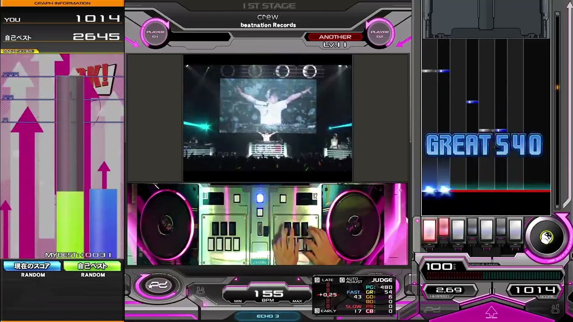Click the MYBEST:+0031 difference text

[x=78, y=255]
